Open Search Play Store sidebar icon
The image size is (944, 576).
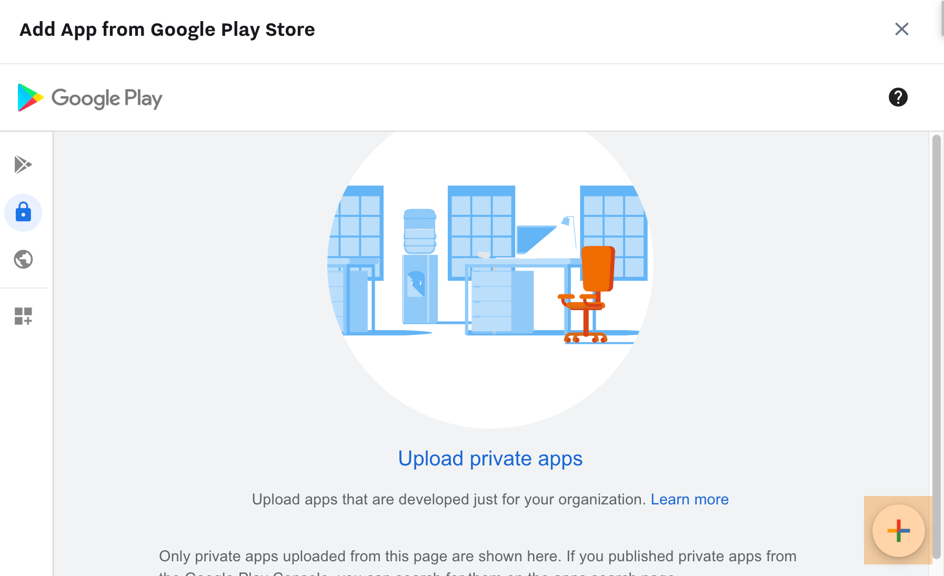[x=23, y=165]
